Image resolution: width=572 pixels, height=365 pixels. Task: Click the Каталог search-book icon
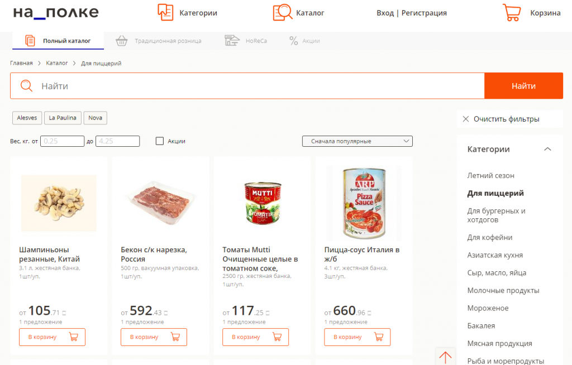(282, 12)
